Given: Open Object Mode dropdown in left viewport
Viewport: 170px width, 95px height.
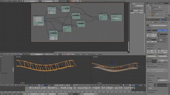Looking at the screenshot, I should click(x=26, y=85).
